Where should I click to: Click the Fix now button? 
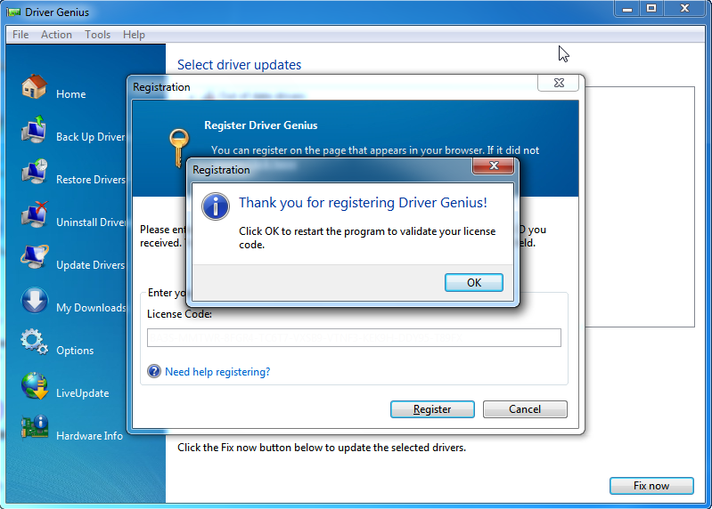tap(651, 486)
